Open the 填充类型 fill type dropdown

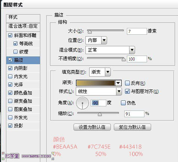(x=100, y=72)
